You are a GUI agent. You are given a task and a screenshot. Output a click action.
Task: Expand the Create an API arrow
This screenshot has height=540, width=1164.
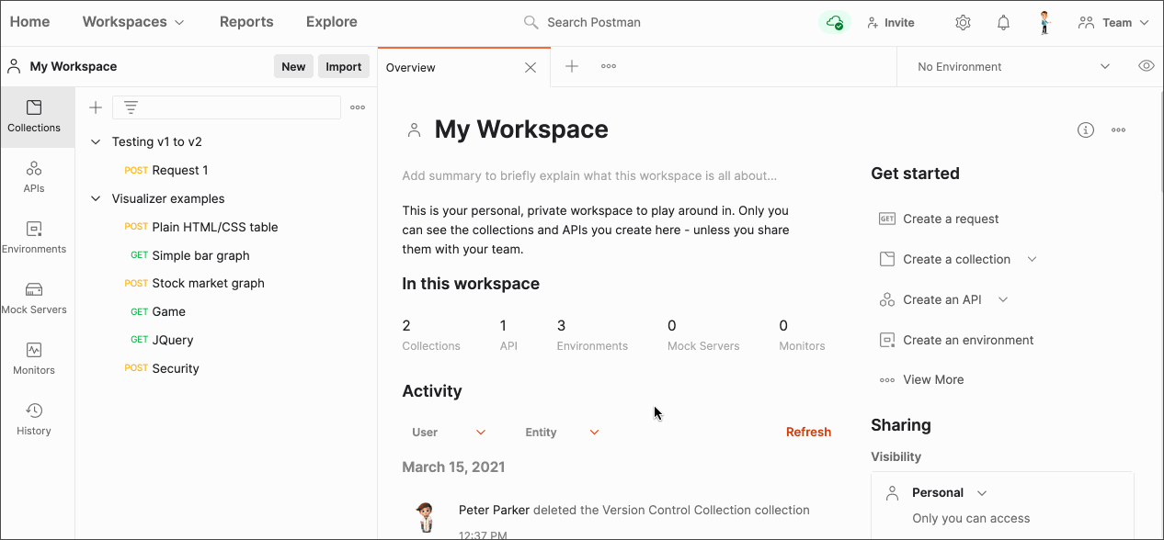[1003, 299]
